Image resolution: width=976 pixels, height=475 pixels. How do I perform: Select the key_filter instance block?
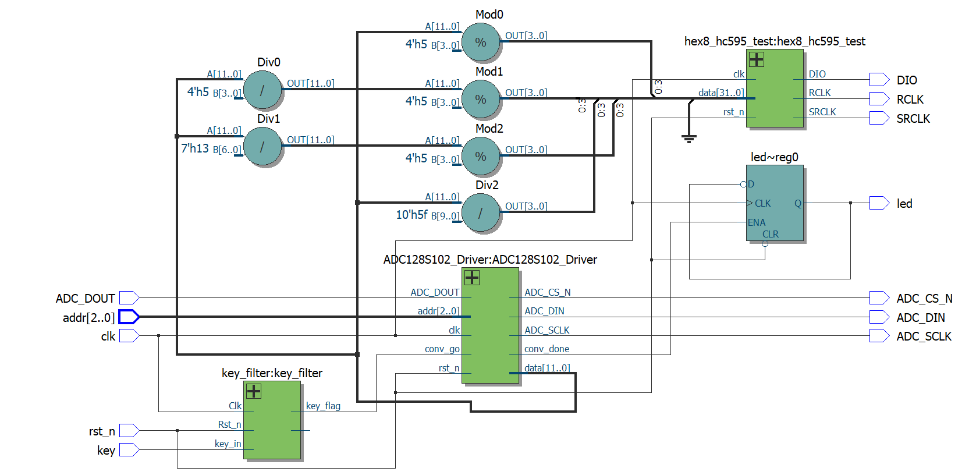pyautogui.click(x=272, y=420)
